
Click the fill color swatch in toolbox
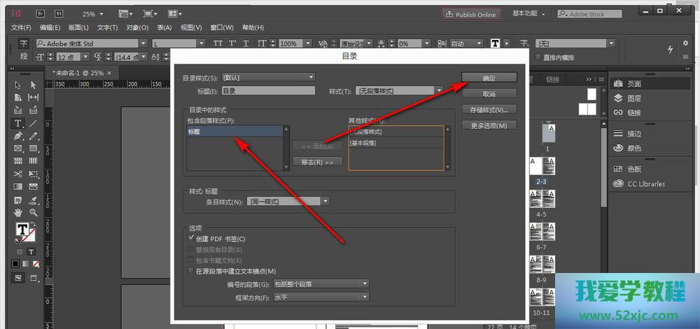point(22,230)
